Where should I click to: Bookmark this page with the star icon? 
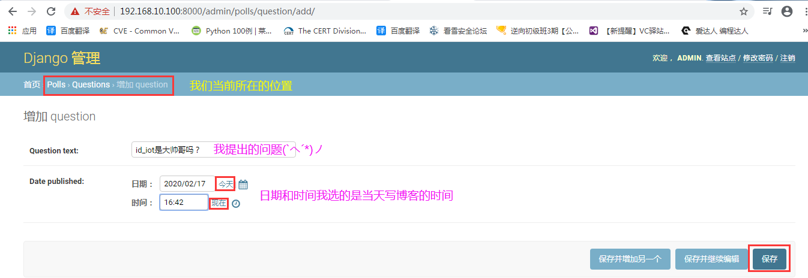[744, 11]
